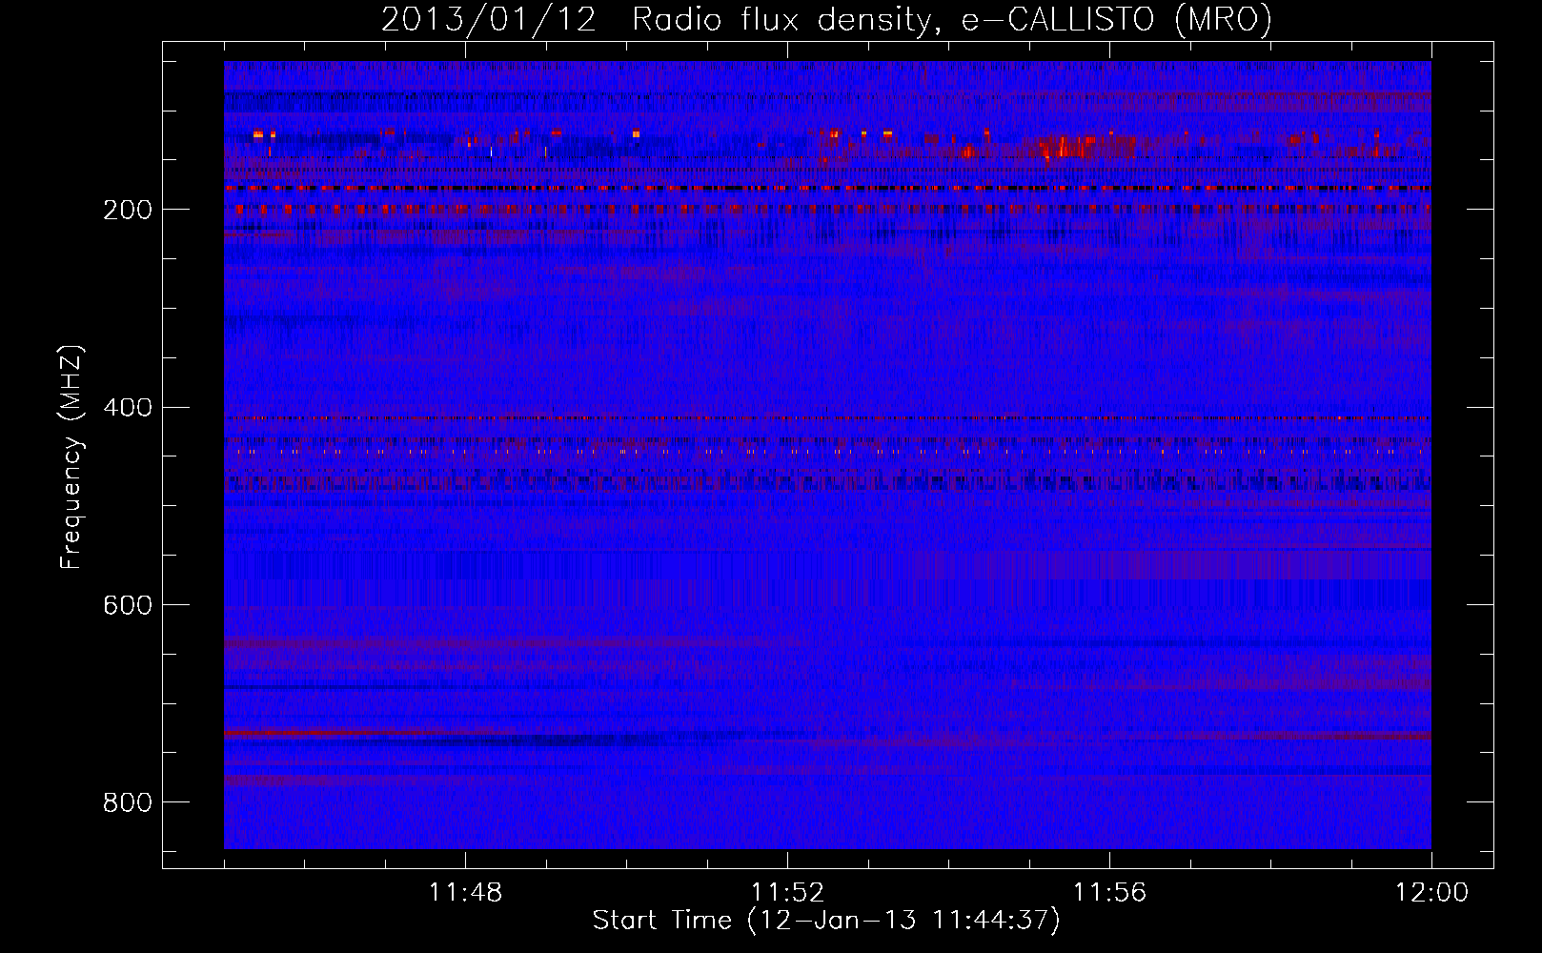Click the 11:52 time tick label
1542x953 pixels.
(787, 893)
